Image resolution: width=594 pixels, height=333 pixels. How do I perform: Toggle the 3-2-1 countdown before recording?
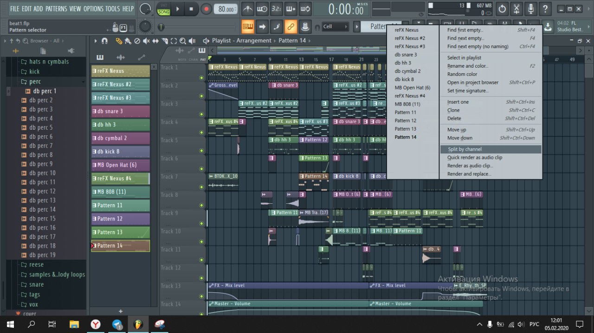pos(277,8)
